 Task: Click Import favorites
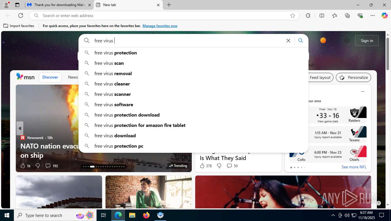(19, 26)
